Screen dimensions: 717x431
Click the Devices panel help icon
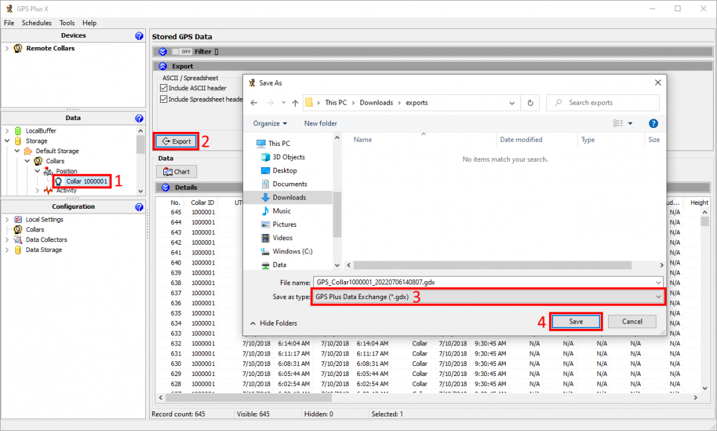coord(139,36)
